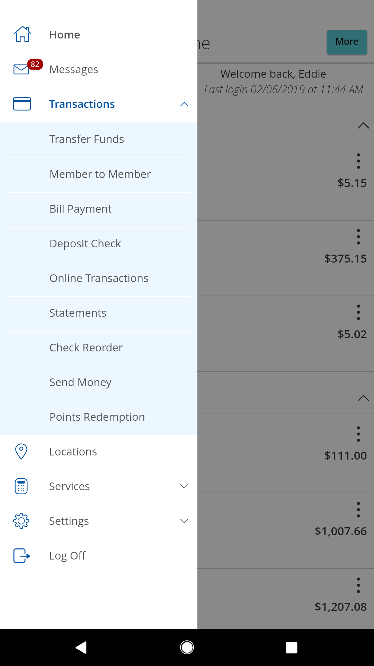The image size is (374, 666).
Task: Click the Transactions card icon
Action: pos(22,104)
